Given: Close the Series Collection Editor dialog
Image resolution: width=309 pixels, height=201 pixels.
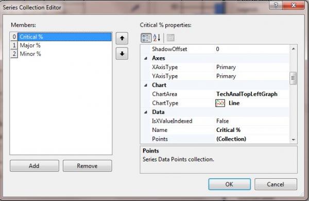Looking at the screenshot, I should pyautogui.click(x=294, y=5).
